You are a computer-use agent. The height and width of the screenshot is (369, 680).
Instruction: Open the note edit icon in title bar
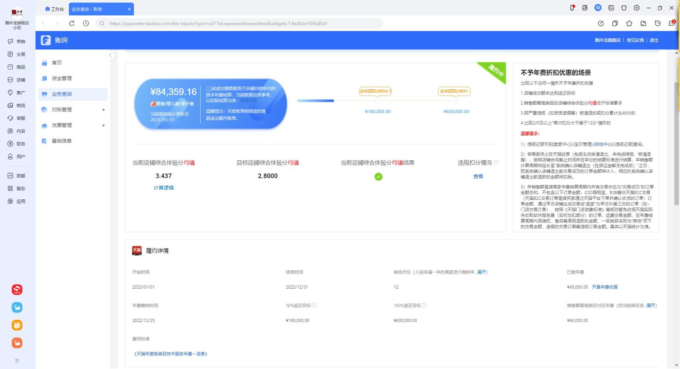[x=611, y=8]
